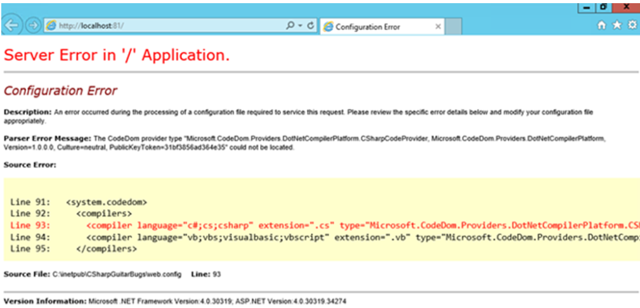Click the Internet Explorer page icon in address bar
Viewport: 640px width, 308px height.
51,26
